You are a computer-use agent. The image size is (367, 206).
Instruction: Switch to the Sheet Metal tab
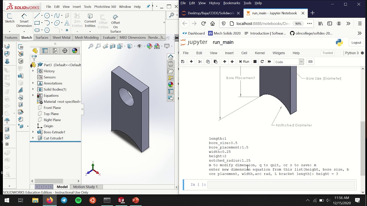[61, 37]
